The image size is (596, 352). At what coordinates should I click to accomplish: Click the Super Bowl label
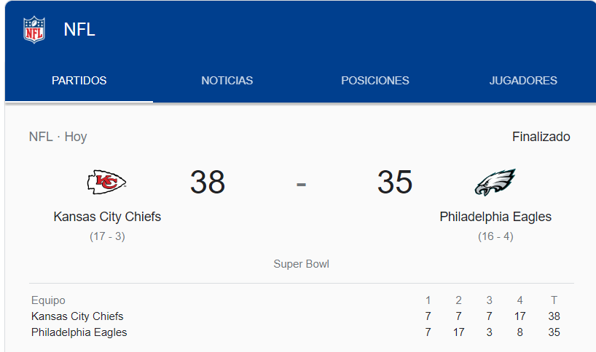click(x=301, y=264)
